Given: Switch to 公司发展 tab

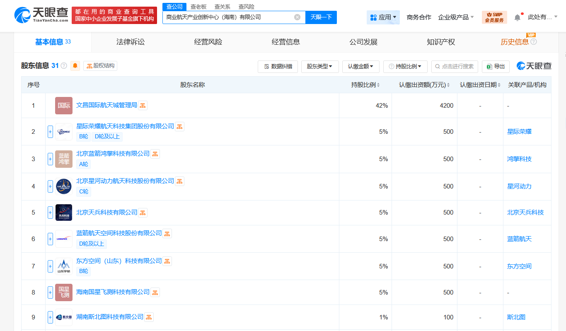Looking at the screenshot, I should 363,42.
